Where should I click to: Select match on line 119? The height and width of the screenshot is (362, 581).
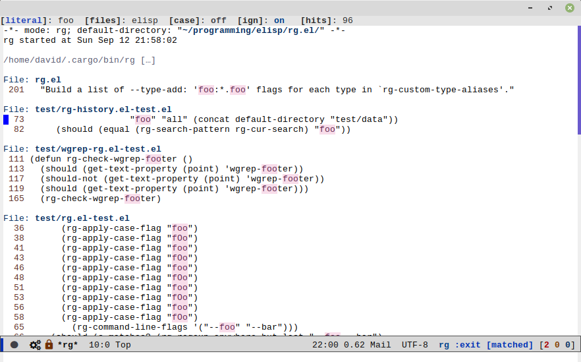[x=159, y=189]
